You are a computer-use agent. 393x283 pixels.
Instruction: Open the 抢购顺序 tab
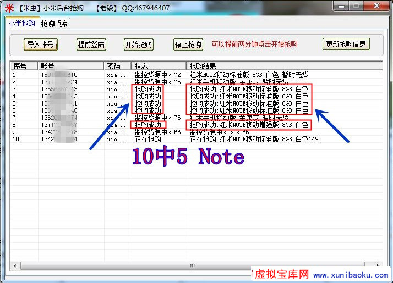click(55, 24)
